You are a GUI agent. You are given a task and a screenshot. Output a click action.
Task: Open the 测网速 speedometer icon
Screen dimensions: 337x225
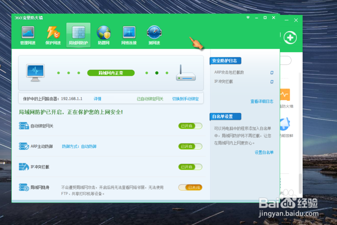(x=154, y=33)
